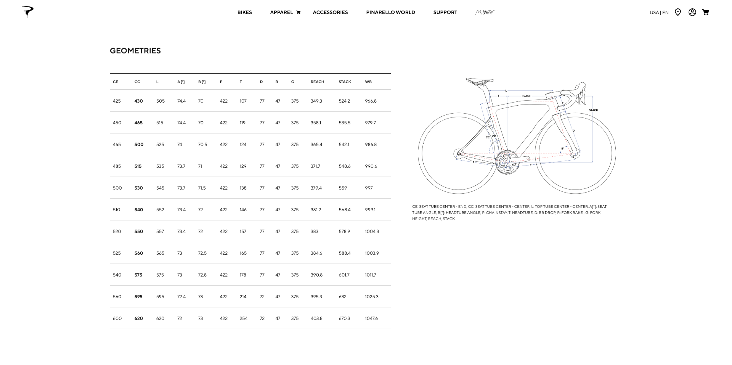Screen dimensions: 732x365
Task: Open the user account icon
Action: click(692, 12)
